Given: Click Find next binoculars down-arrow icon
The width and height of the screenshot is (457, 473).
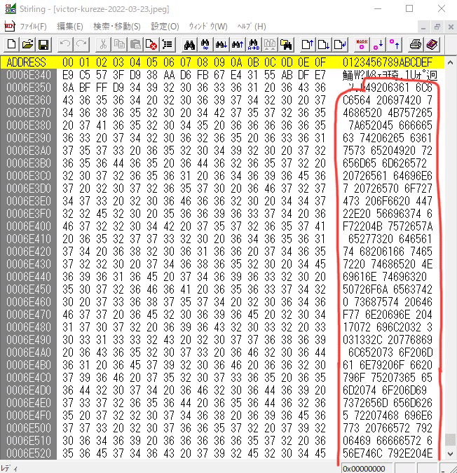Looking at the screenshot, I should click(x=221, y=45).
